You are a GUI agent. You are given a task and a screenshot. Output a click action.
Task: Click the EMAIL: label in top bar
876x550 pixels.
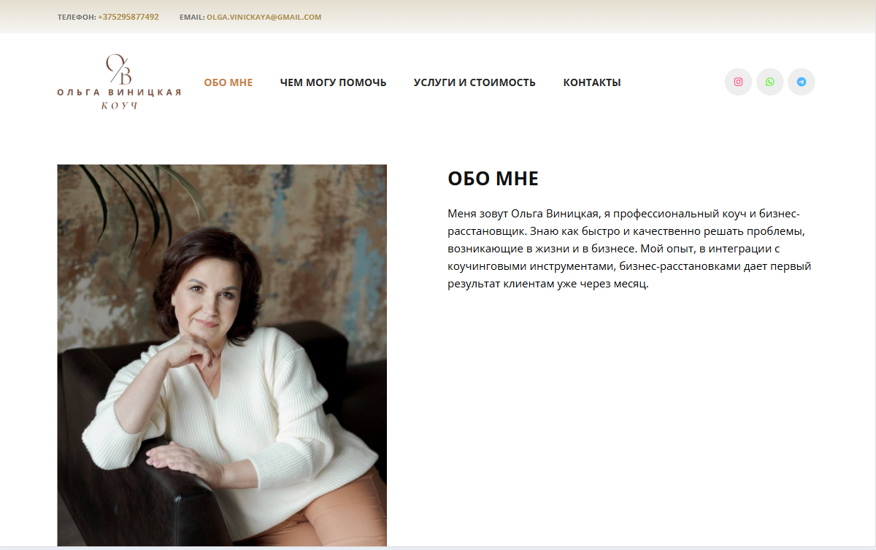[192, 17]
